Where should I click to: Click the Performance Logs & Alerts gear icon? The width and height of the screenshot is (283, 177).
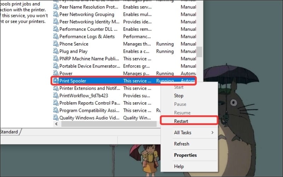[x=56, y=36]
